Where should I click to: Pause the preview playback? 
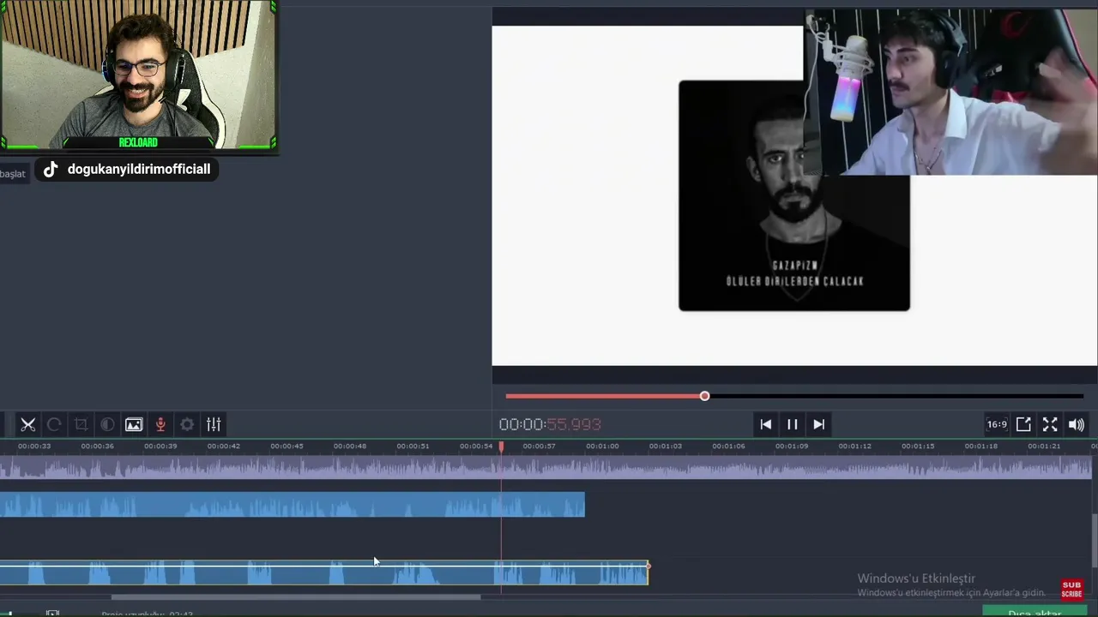click(793, 424)
